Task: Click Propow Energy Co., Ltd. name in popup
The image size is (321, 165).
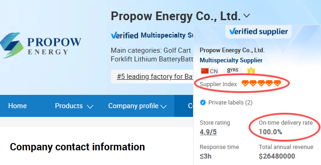Action: [x=232, y=50]
